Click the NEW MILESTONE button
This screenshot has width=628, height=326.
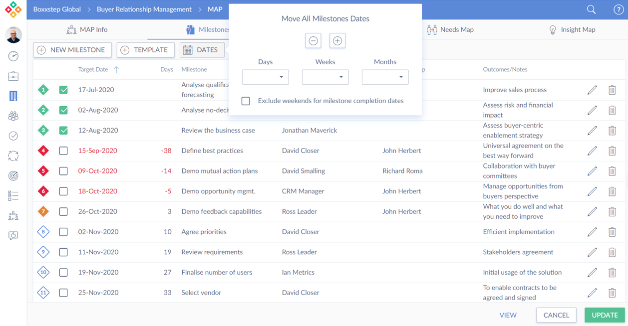(x=72, y=50)
